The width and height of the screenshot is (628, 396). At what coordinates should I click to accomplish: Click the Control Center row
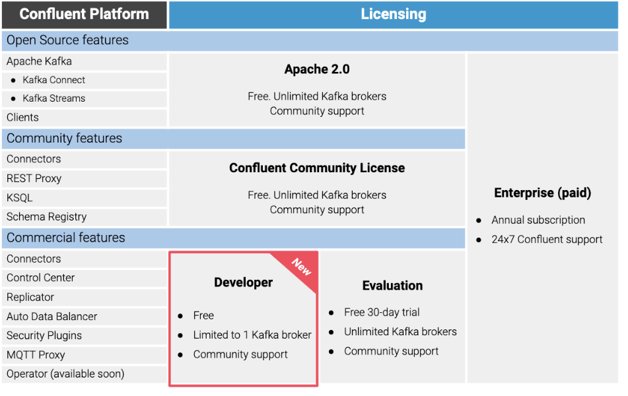[85, 278]
